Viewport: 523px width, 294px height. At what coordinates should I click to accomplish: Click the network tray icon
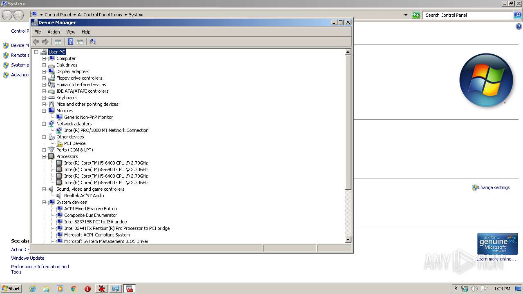pyautogui.click(x=465, y=289)
